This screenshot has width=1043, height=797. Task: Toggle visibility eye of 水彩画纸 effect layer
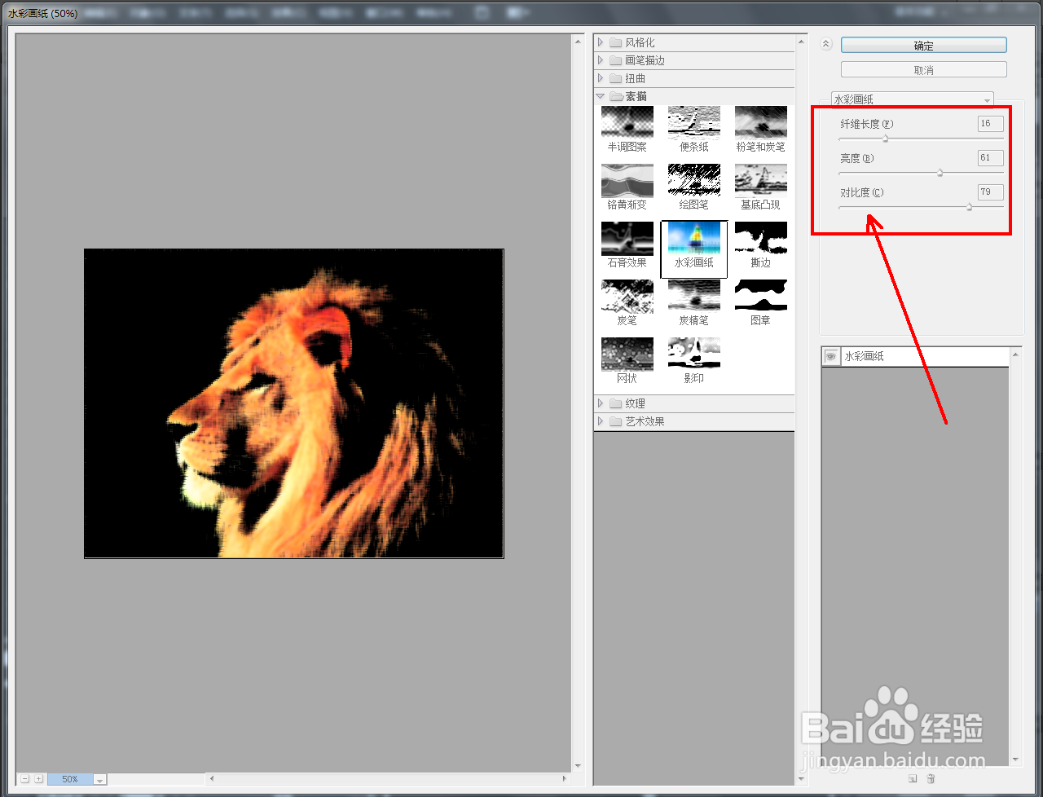(831, 357)
